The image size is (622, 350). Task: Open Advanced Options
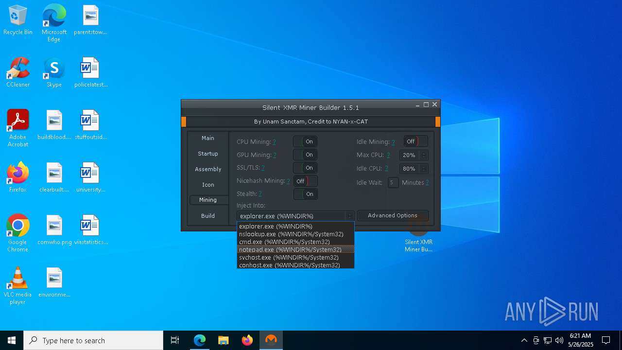pyautogui.click(x=393, y=215)
